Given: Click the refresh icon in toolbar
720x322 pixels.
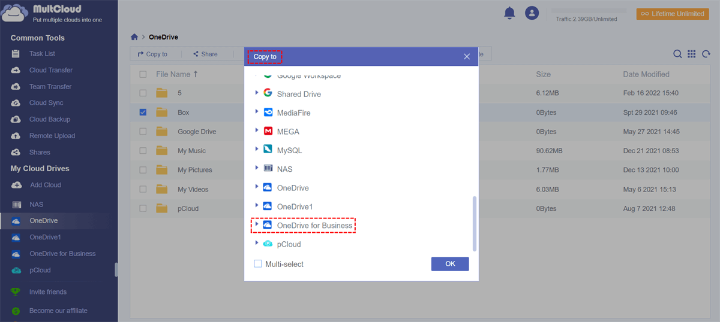Looking at the screenshot, I should coord(706,54).
